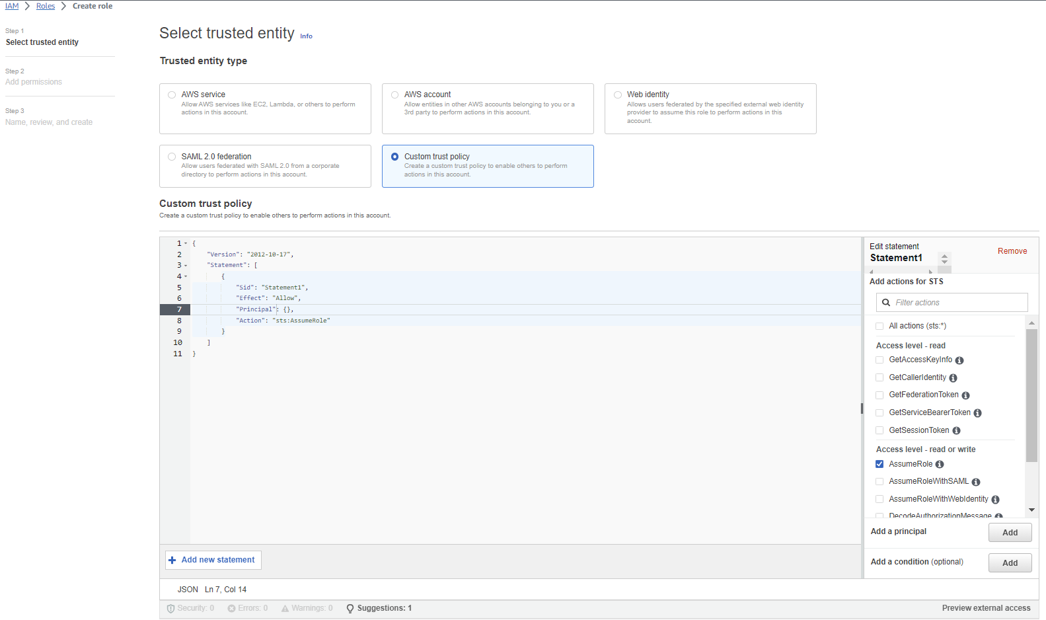The width and height of the screenshot is (1046, 620).
Task: Open Roles breadcrumb link
Action: (x=46, y=6)
